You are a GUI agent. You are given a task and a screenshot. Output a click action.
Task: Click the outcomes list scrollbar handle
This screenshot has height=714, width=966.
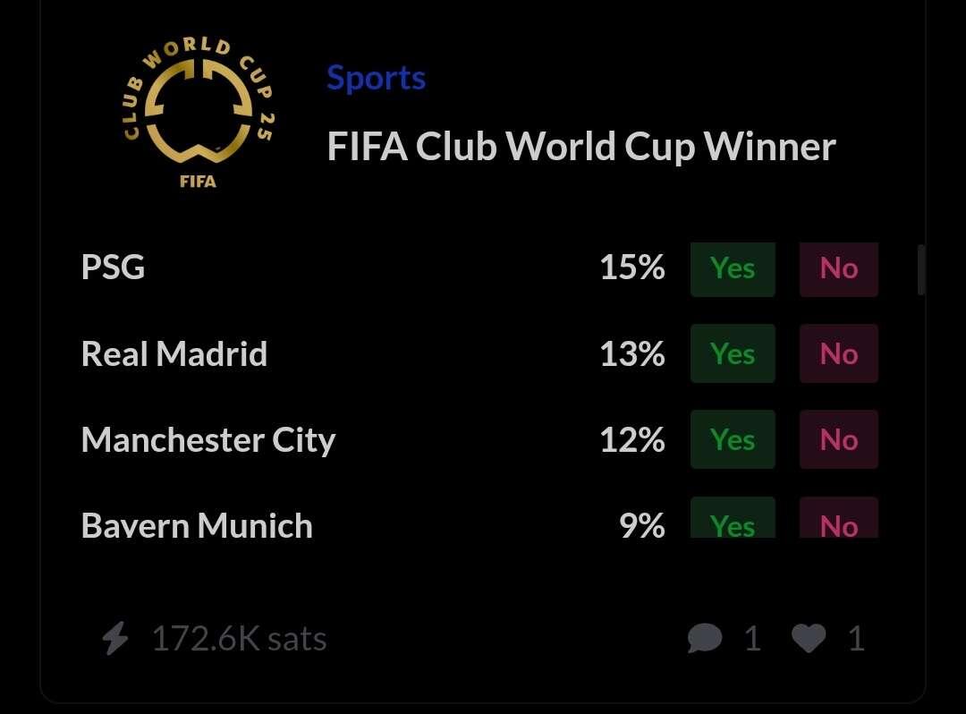pyautogui.click(x=921, y=270)
